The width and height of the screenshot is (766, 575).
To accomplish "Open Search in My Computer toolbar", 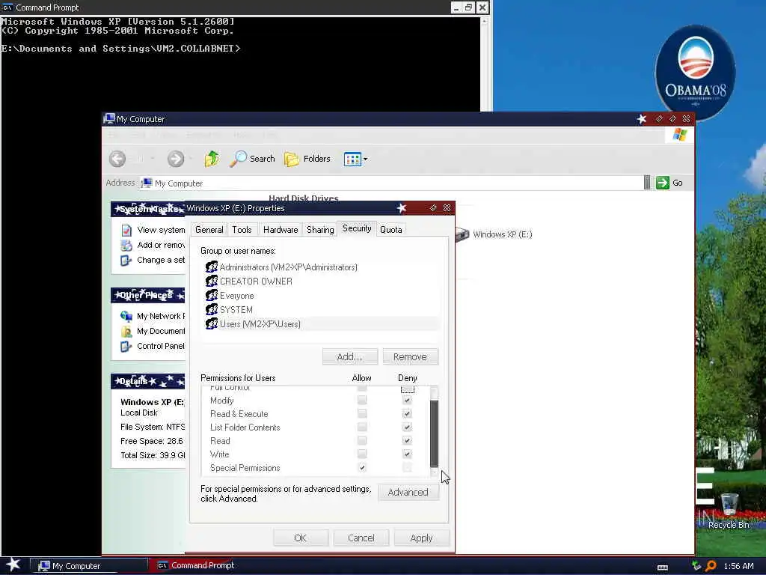I will coord(253,159).
